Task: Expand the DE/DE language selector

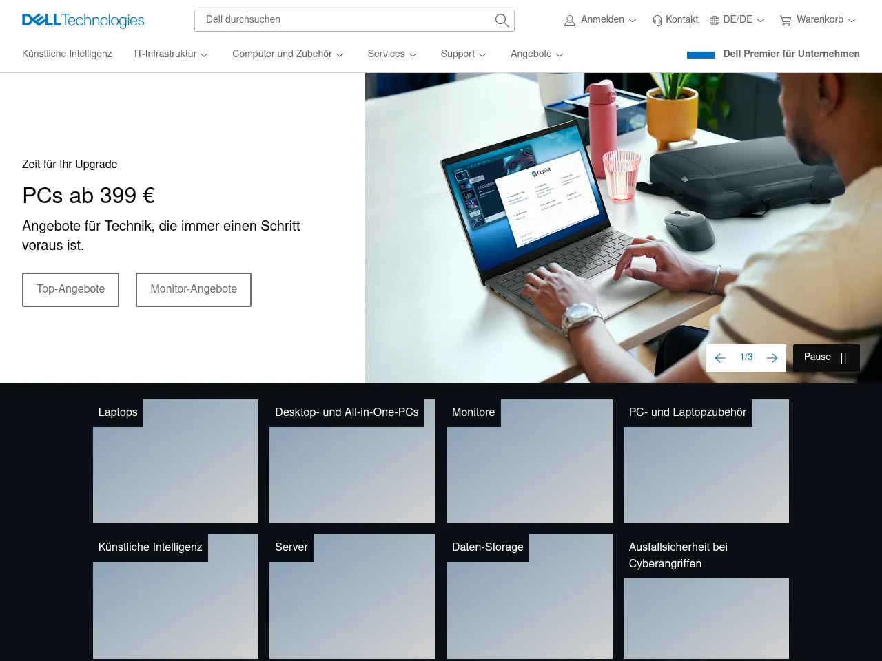Action: pos(737,20)
